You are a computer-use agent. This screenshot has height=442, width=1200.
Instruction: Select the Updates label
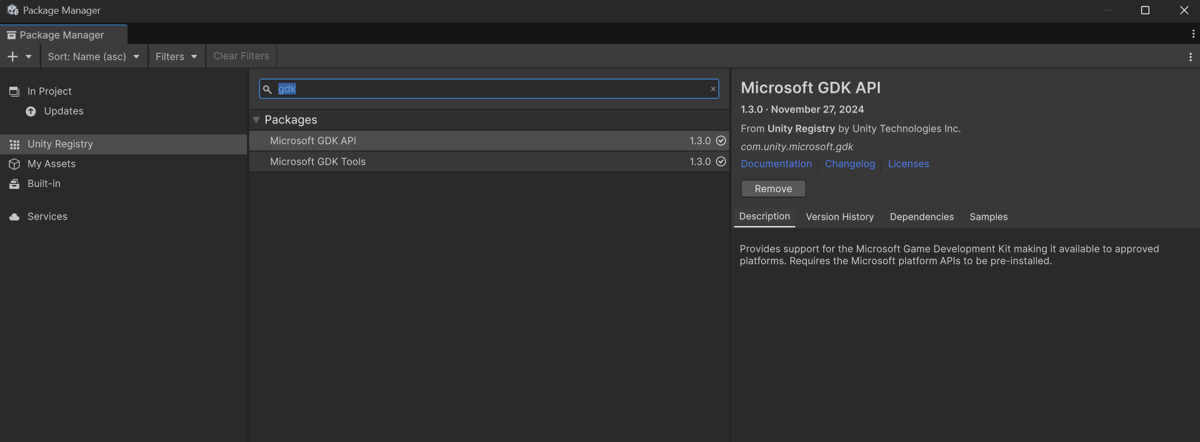(x=64, y=111)
